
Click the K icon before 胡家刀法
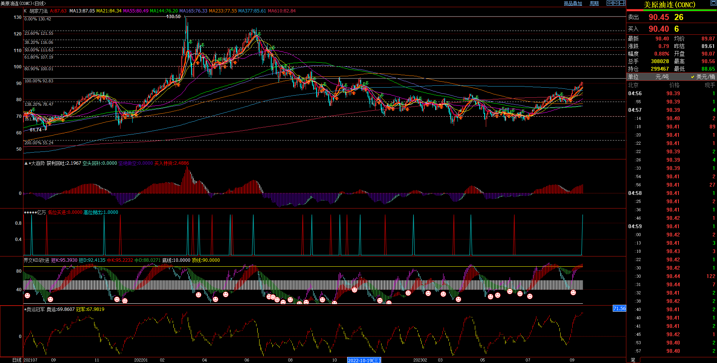coord(25,11)
